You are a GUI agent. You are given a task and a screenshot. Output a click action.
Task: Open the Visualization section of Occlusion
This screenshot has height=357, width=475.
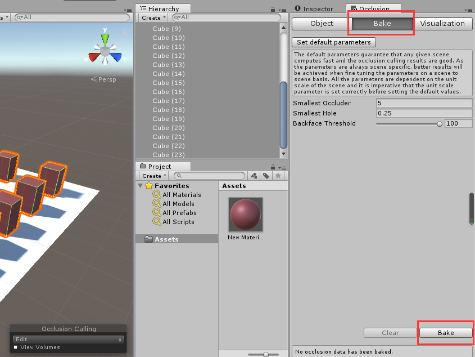click(x=442, y=24)
